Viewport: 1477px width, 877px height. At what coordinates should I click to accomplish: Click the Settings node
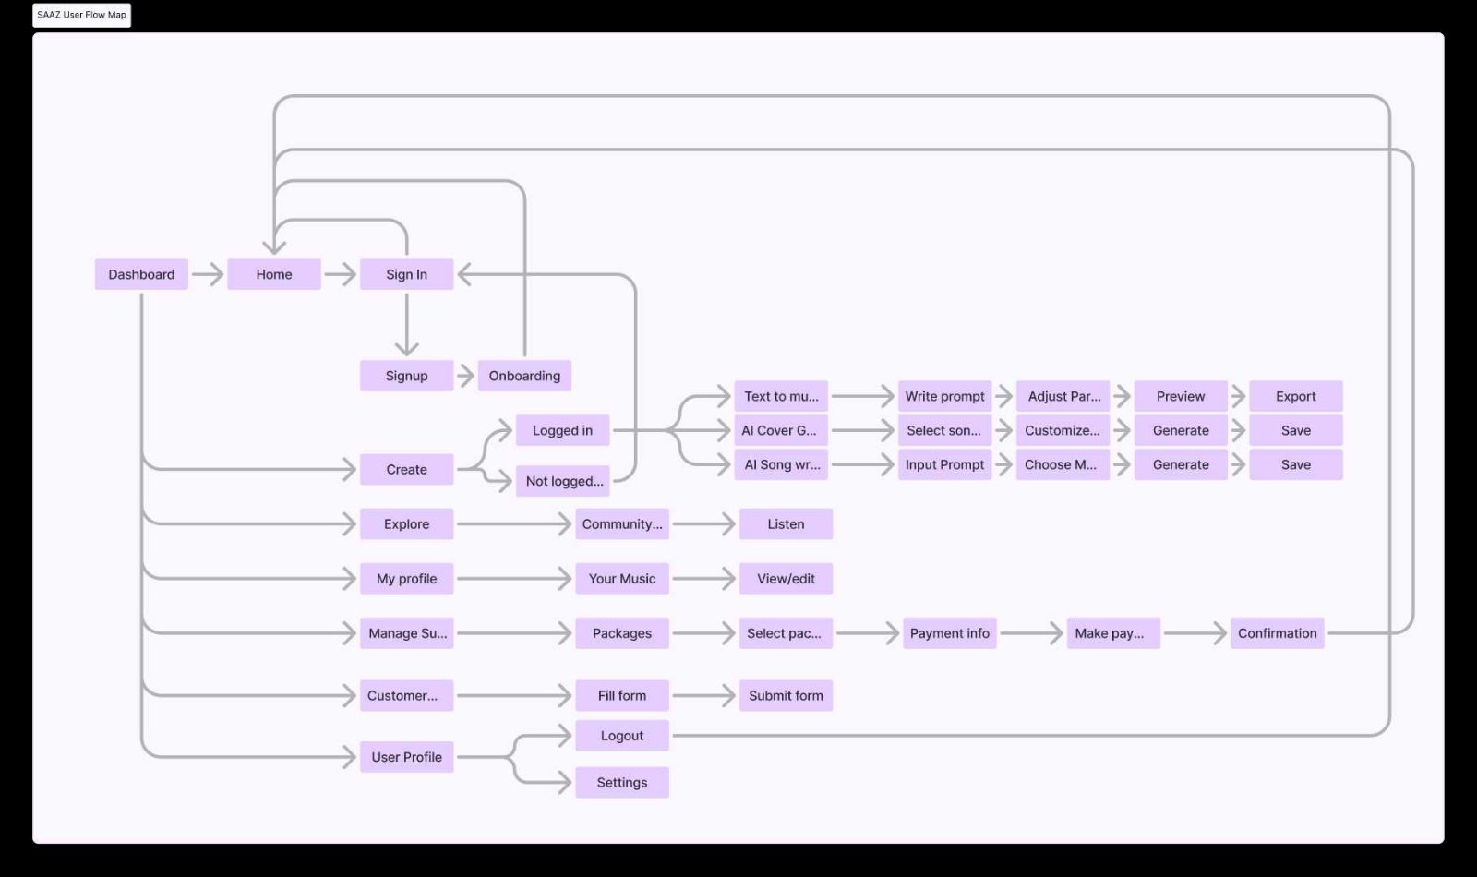pyautogui.click(x=622, y=782)
